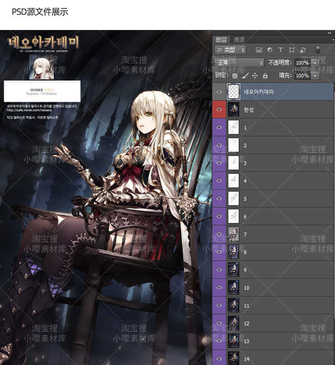Viewport: 335px width, 365px height.
Task: Select 네오아카데미 layer thumbnail
Action: pyautogui.click(x=234, y=92)
